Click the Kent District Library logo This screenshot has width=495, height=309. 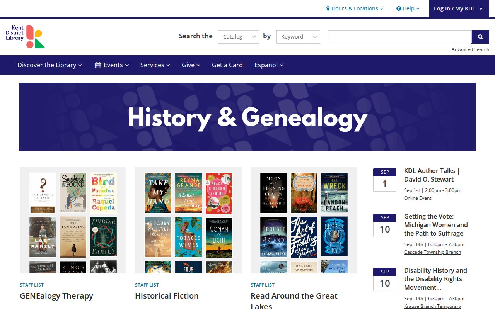tap(25, 37)
